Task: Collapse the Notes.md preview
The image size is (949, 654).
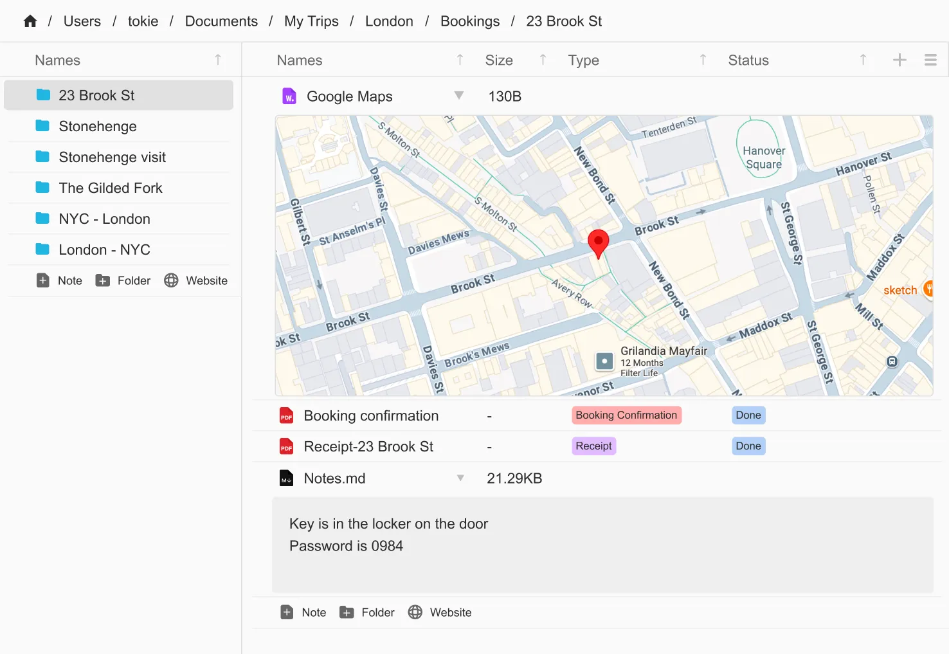Action: (x=460, y=478)
